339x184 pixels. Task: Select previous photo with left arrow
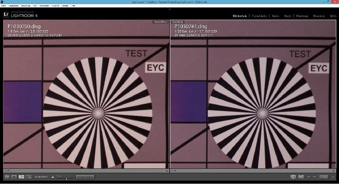coord(309,177)
